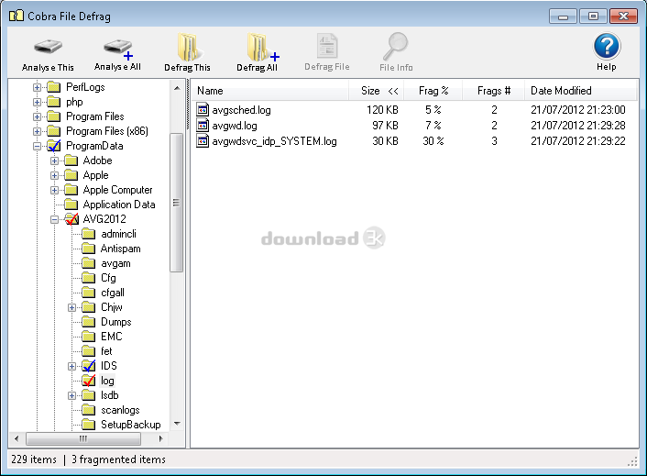Screen dimensions: 647x476
Task: Expand the Apple folder node
Action: (x=54, y=175)
